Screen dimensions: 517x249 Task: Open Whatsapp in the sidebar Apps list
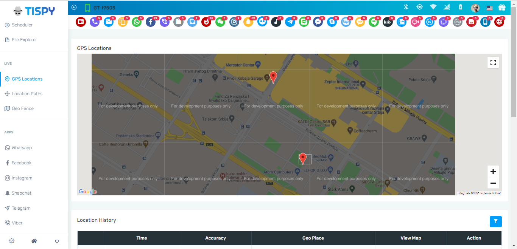22,148
